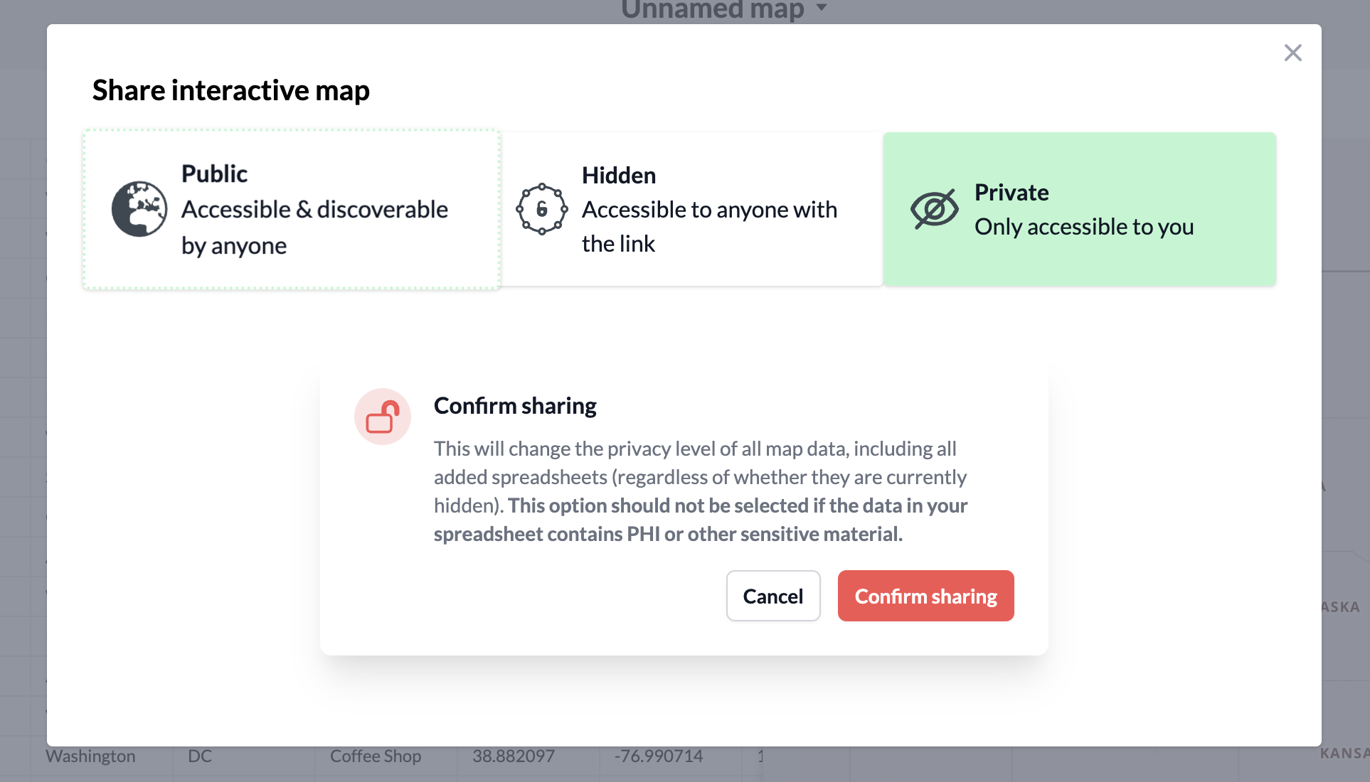
Task: Click Cancel to dismiss the confirmation
Action: coord(772,596)
